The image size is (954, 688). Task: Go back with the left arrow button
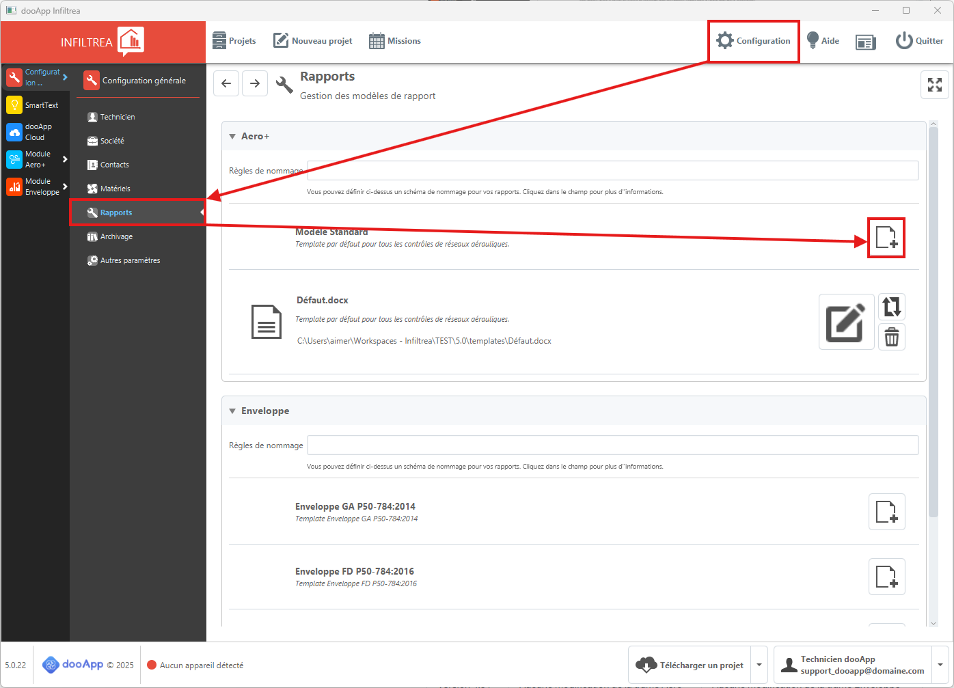[226, 83]
